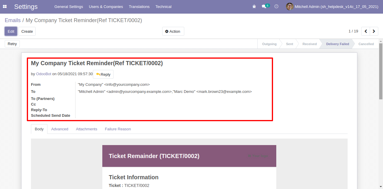The height and width of the screenshot is (189, 383).
Task: Switch to the Attachments tab
Action: (x=86, y=129)
